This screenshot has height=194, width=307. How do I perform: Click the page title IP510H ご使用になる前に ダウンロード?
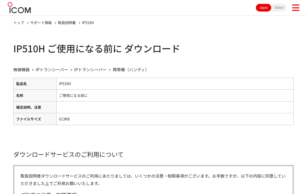point(97,49)
